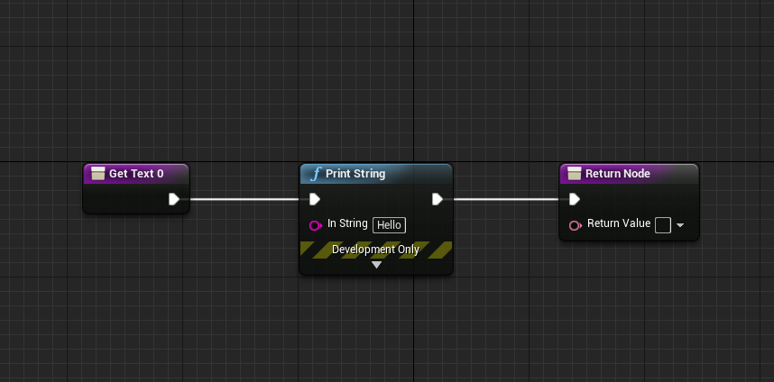The height and width of the screenshot is (382, 774).
Task: Click the In String label
Action: coord(347,223)
